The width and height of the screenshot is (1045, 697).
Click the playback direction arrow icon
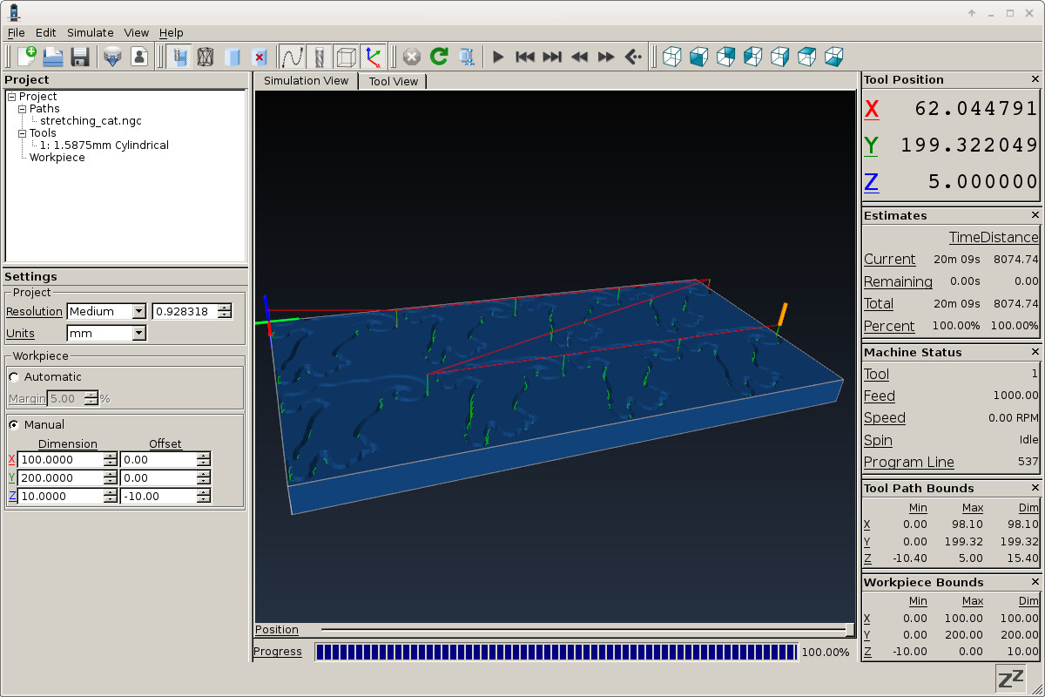(x=633, y=57)
